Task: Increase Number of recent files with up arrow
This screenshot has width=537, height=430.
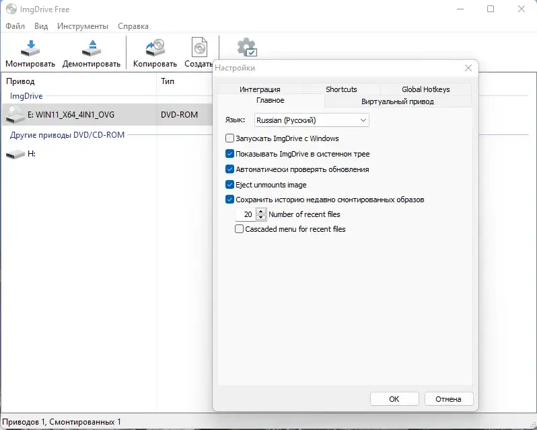Action: point(261,211)
